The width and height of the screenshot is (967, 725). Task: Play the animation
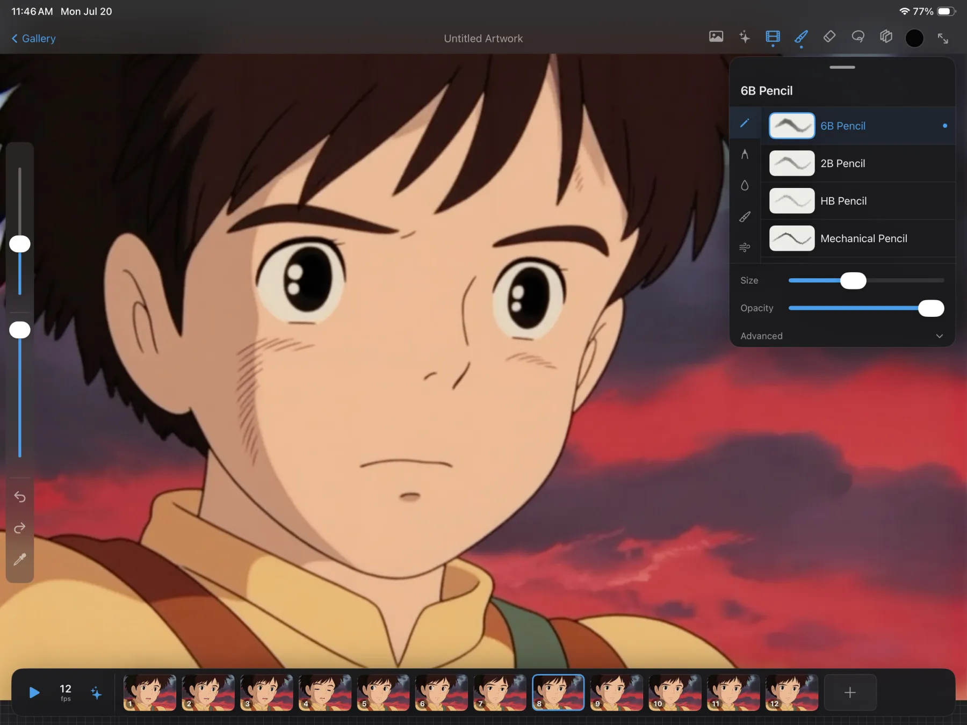(x=34, y=693)
